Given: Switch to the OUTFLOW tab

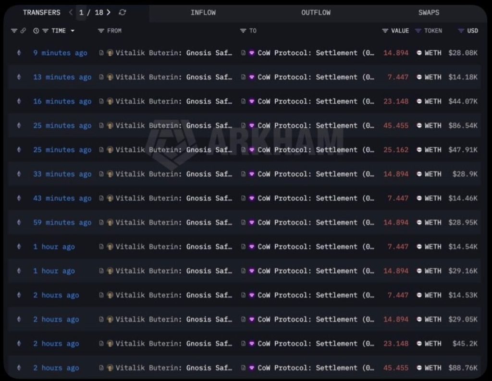Looking at the screenshot, I should 316,12.
